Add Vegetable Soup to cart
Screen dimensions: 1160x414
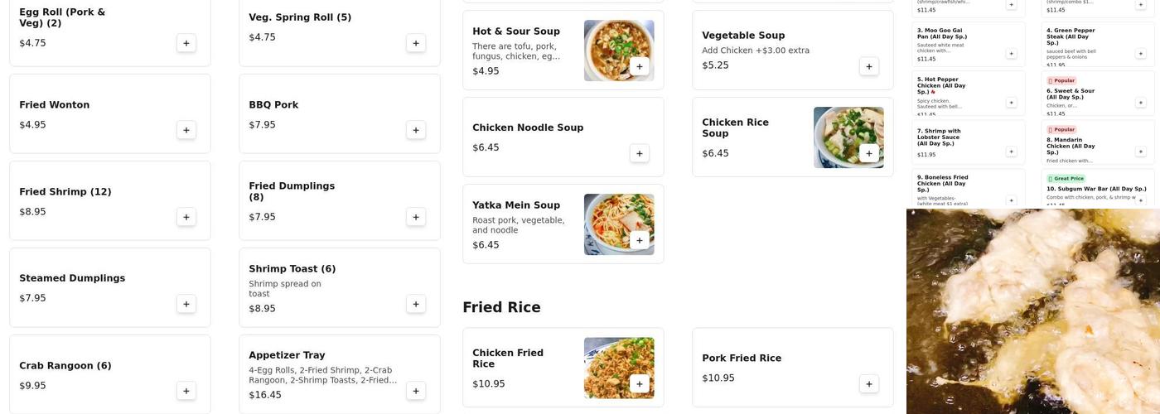[868, 66]
